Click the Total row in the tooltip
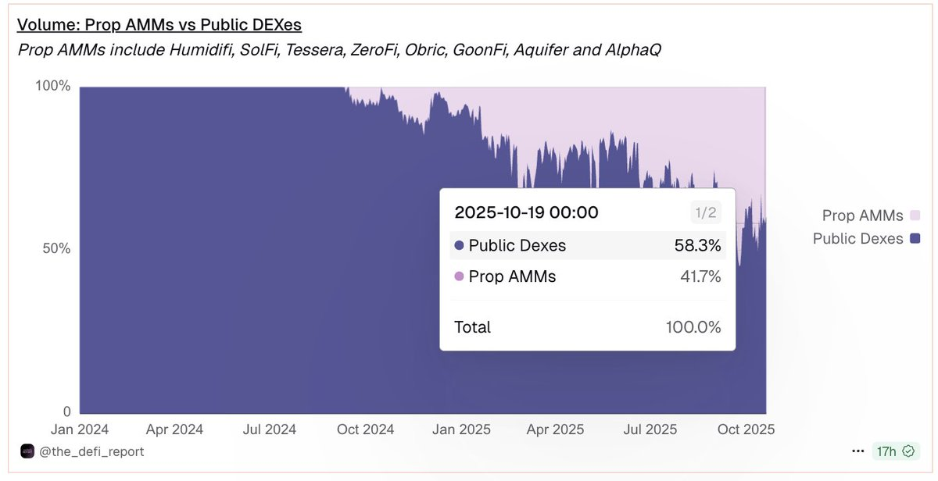The image size is (938, 481). tap(587, 327)
